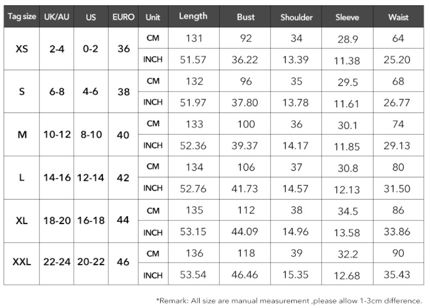Select US size 16-18 cell
This screenshot has width=430, height=308.
pyautogui.click(x=91, y=221)
